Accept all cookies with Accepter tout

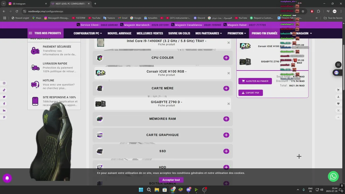(171, 180)
